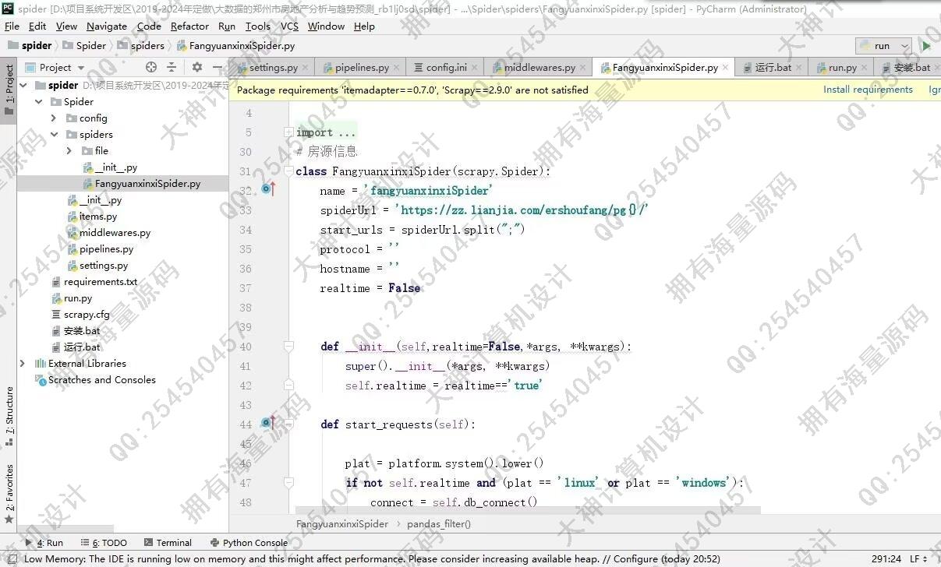941x567 pixels.
Task: Open the 2: Favorites side tool window
Action: coord(9,494)
